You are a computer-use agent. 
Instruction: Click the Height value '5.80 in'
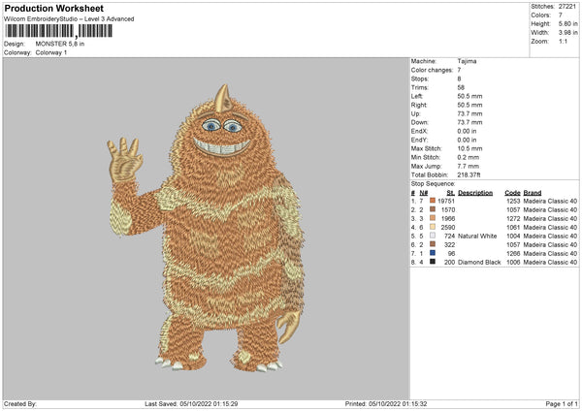(567, 23)
